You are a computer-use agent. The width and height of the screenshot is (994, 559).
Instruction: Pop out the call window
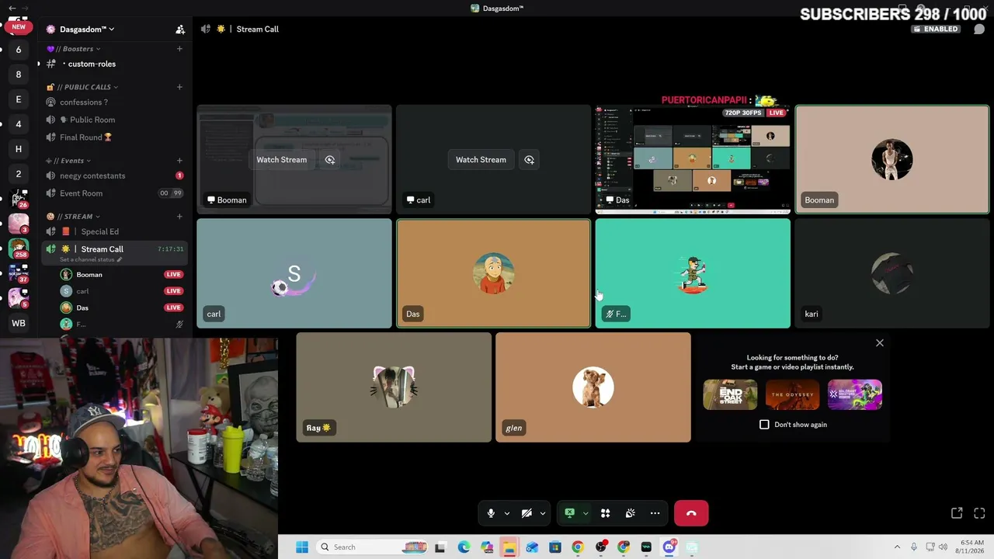pyautogui.click(x=957, y=513)
